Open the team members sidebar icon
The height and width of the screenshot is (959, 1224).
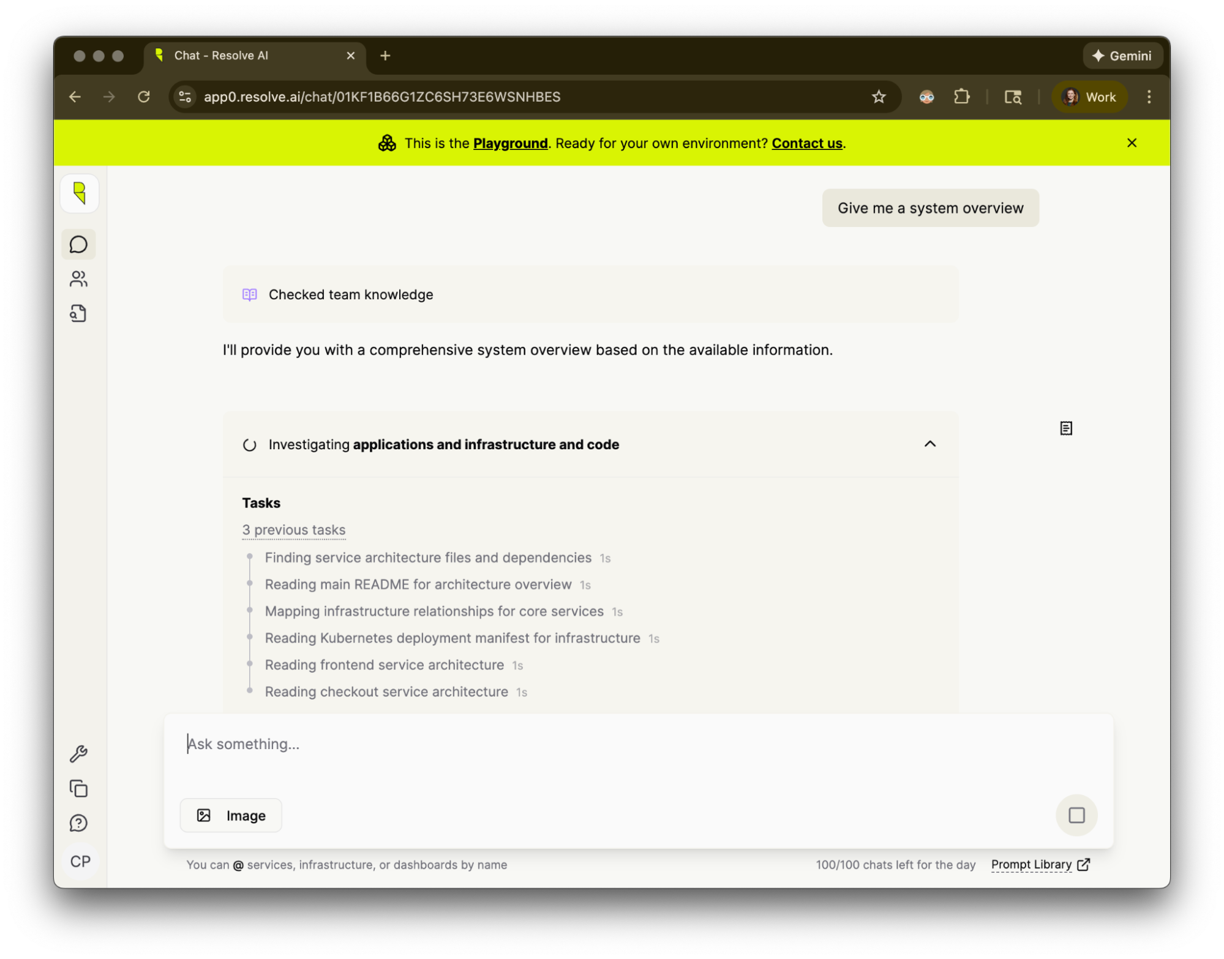coord(79,279)
